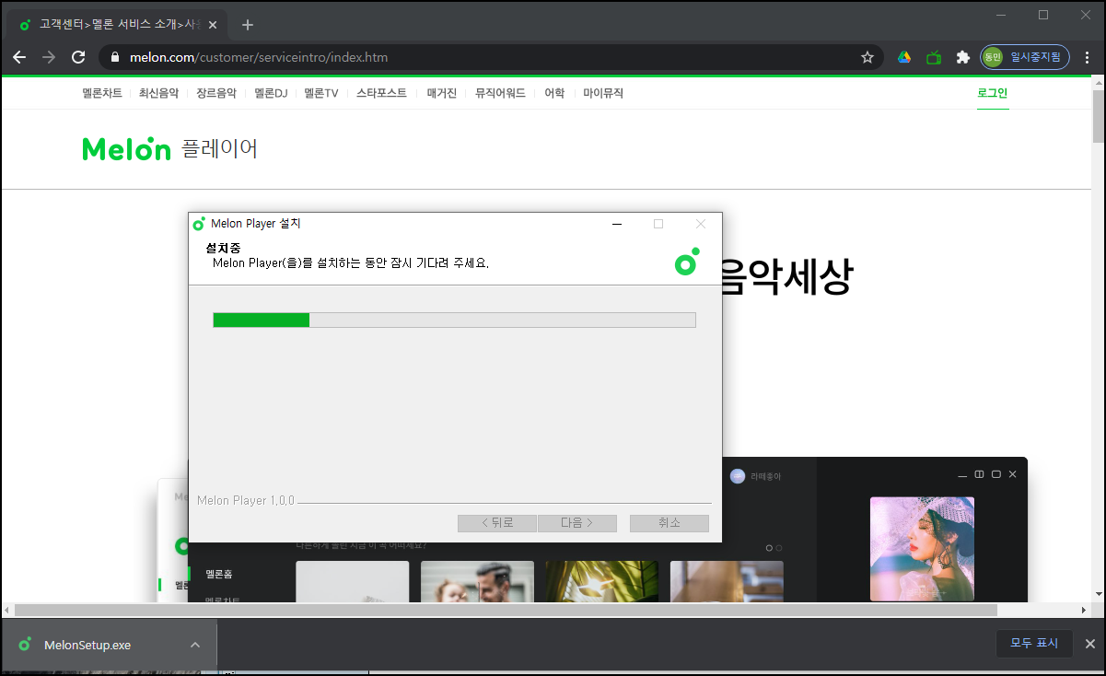This screenshot has width=1106, height=676.
Task: Click the browser forward arrow
Action: pyautogui.click(x=49, y=57)
